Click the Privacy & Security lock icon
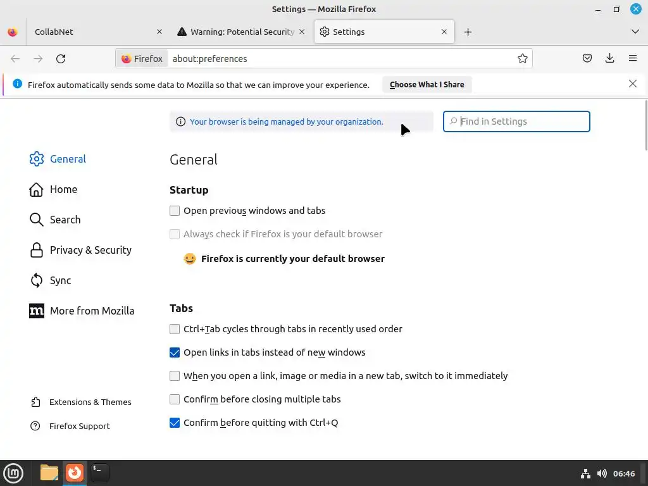 [36, 250]
